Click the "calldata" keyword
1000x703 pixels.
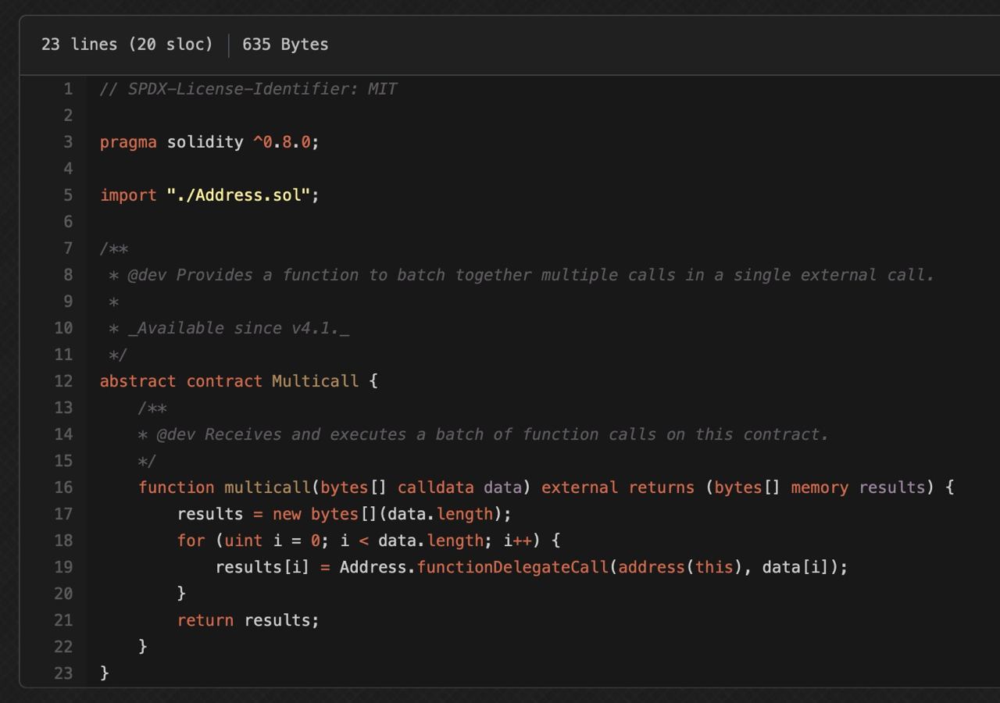pyautogui.click(x=435, y=487)
